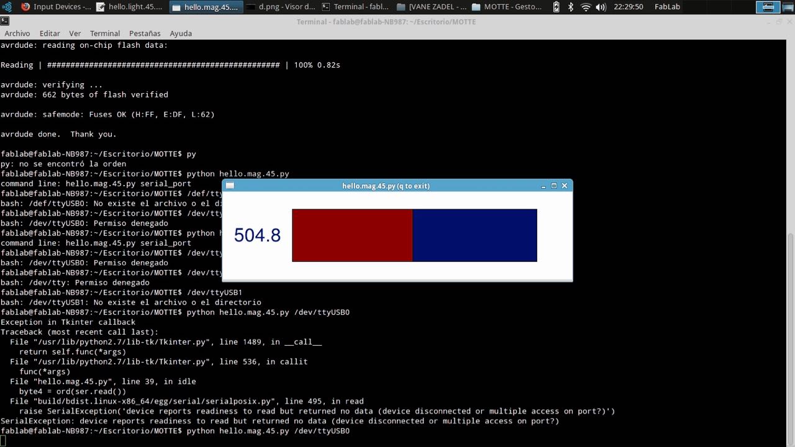Click the 'line 536, in callit' traceback line
This screenshot has height=447, width=795.
158,361
